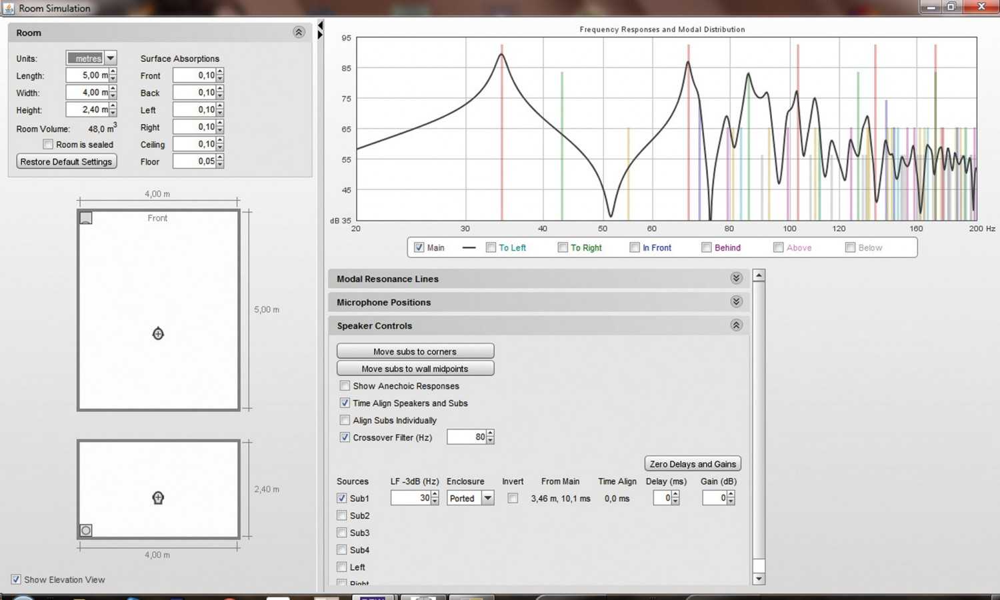Image resolution: width=1000 pixels, height=600 pixels.
Task: Click the room Width field
Action: (x=87, y=93)
